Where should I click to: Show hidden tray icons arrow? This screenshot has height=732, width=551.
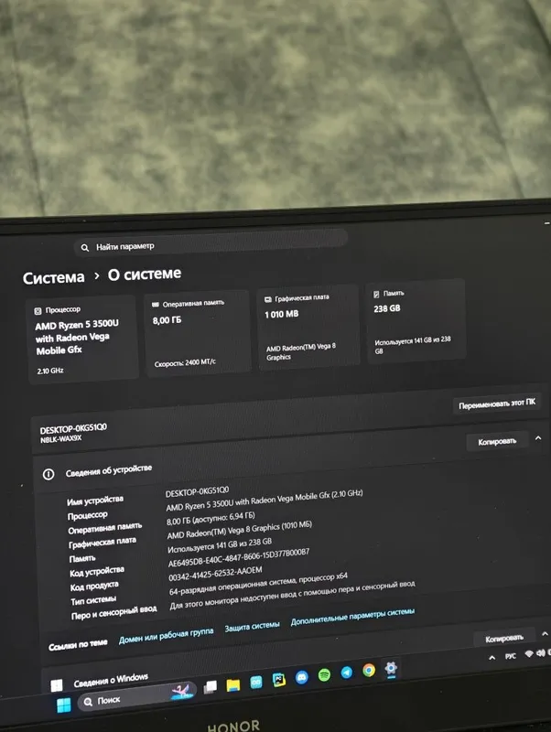point(492,657)
